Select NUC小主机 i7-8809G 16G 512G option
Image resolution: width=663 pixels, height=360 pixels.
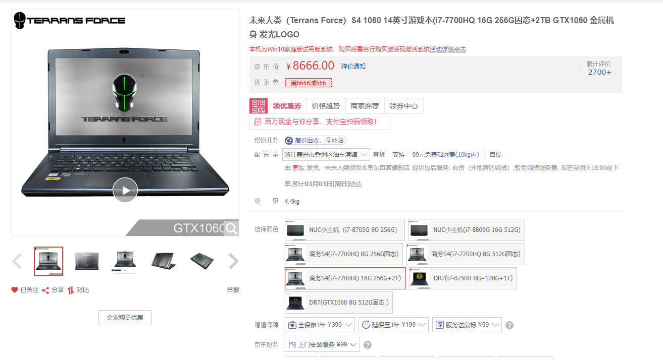(467, 230)
